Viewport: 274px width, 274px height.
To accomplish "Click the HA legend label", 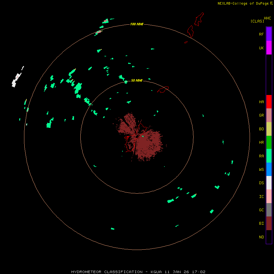I will tap(261, 102).
